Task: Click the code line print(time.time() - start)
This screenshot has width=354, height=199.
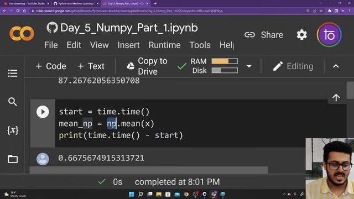Action: [121, 135]
